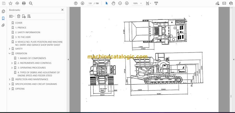Toggle the Bookmarks panel icon in the sidebar
Viewport: 235px width, 113px height.
point(3,18)
